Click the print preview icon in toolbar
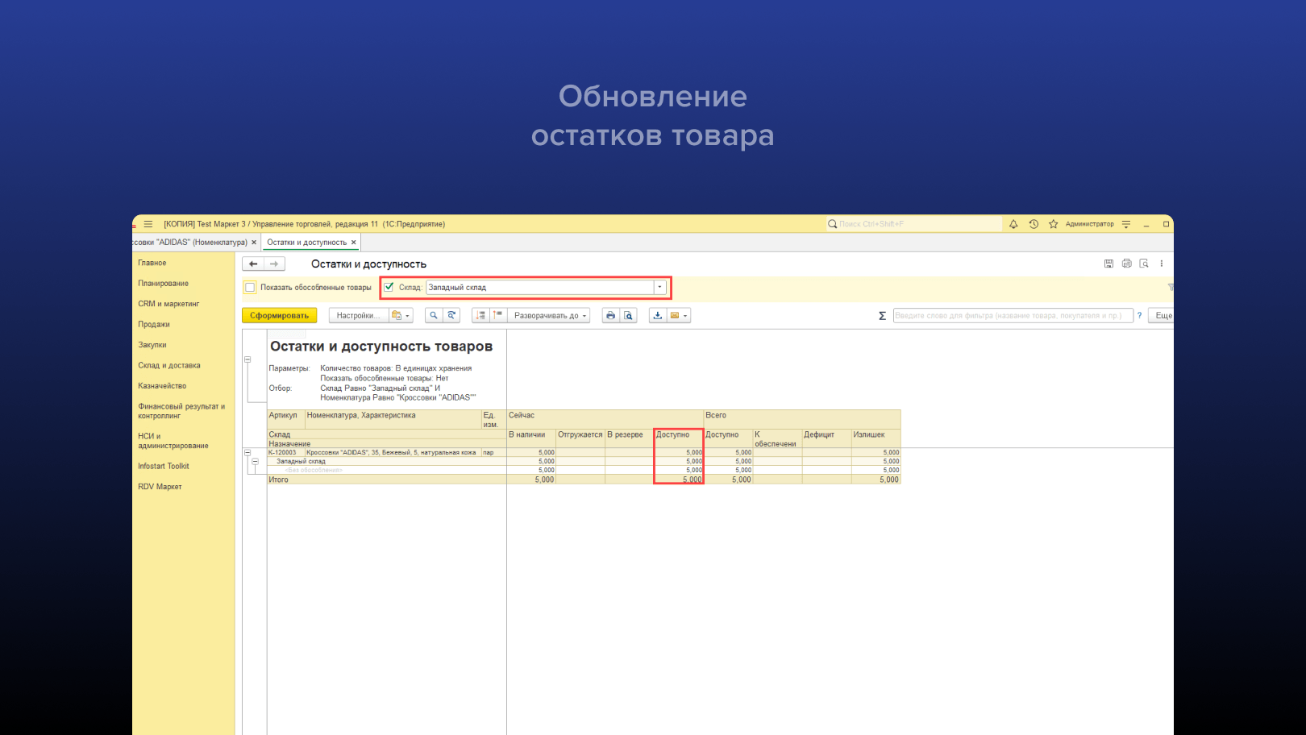The image size is (1306, 735). 629,316
